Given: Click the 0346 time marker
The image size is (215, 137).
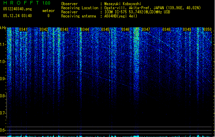Looking at the screenshot, I should [x=125, y=29].
